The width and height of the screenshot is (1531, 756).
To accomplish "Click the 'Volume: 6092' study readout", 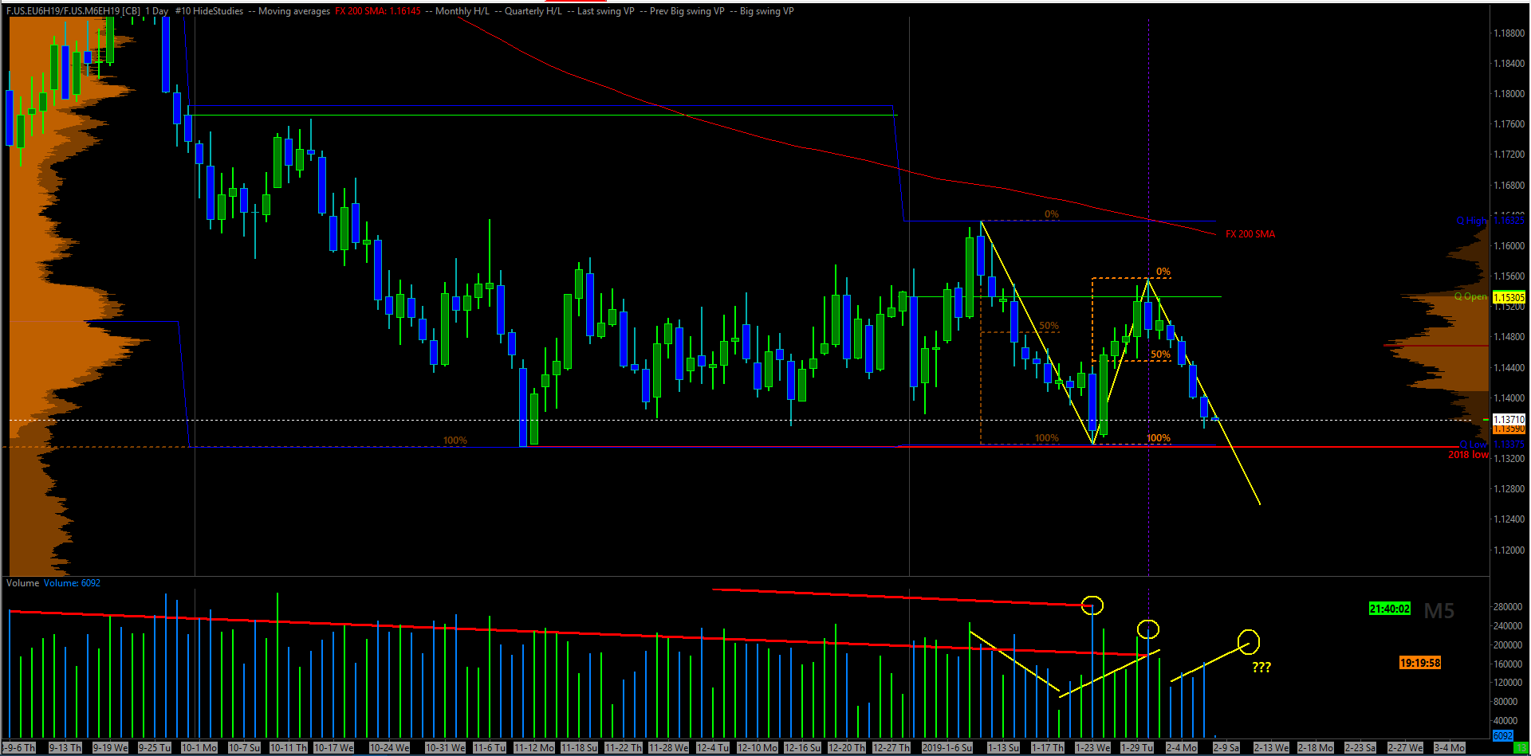I will [x=72, y=583].
